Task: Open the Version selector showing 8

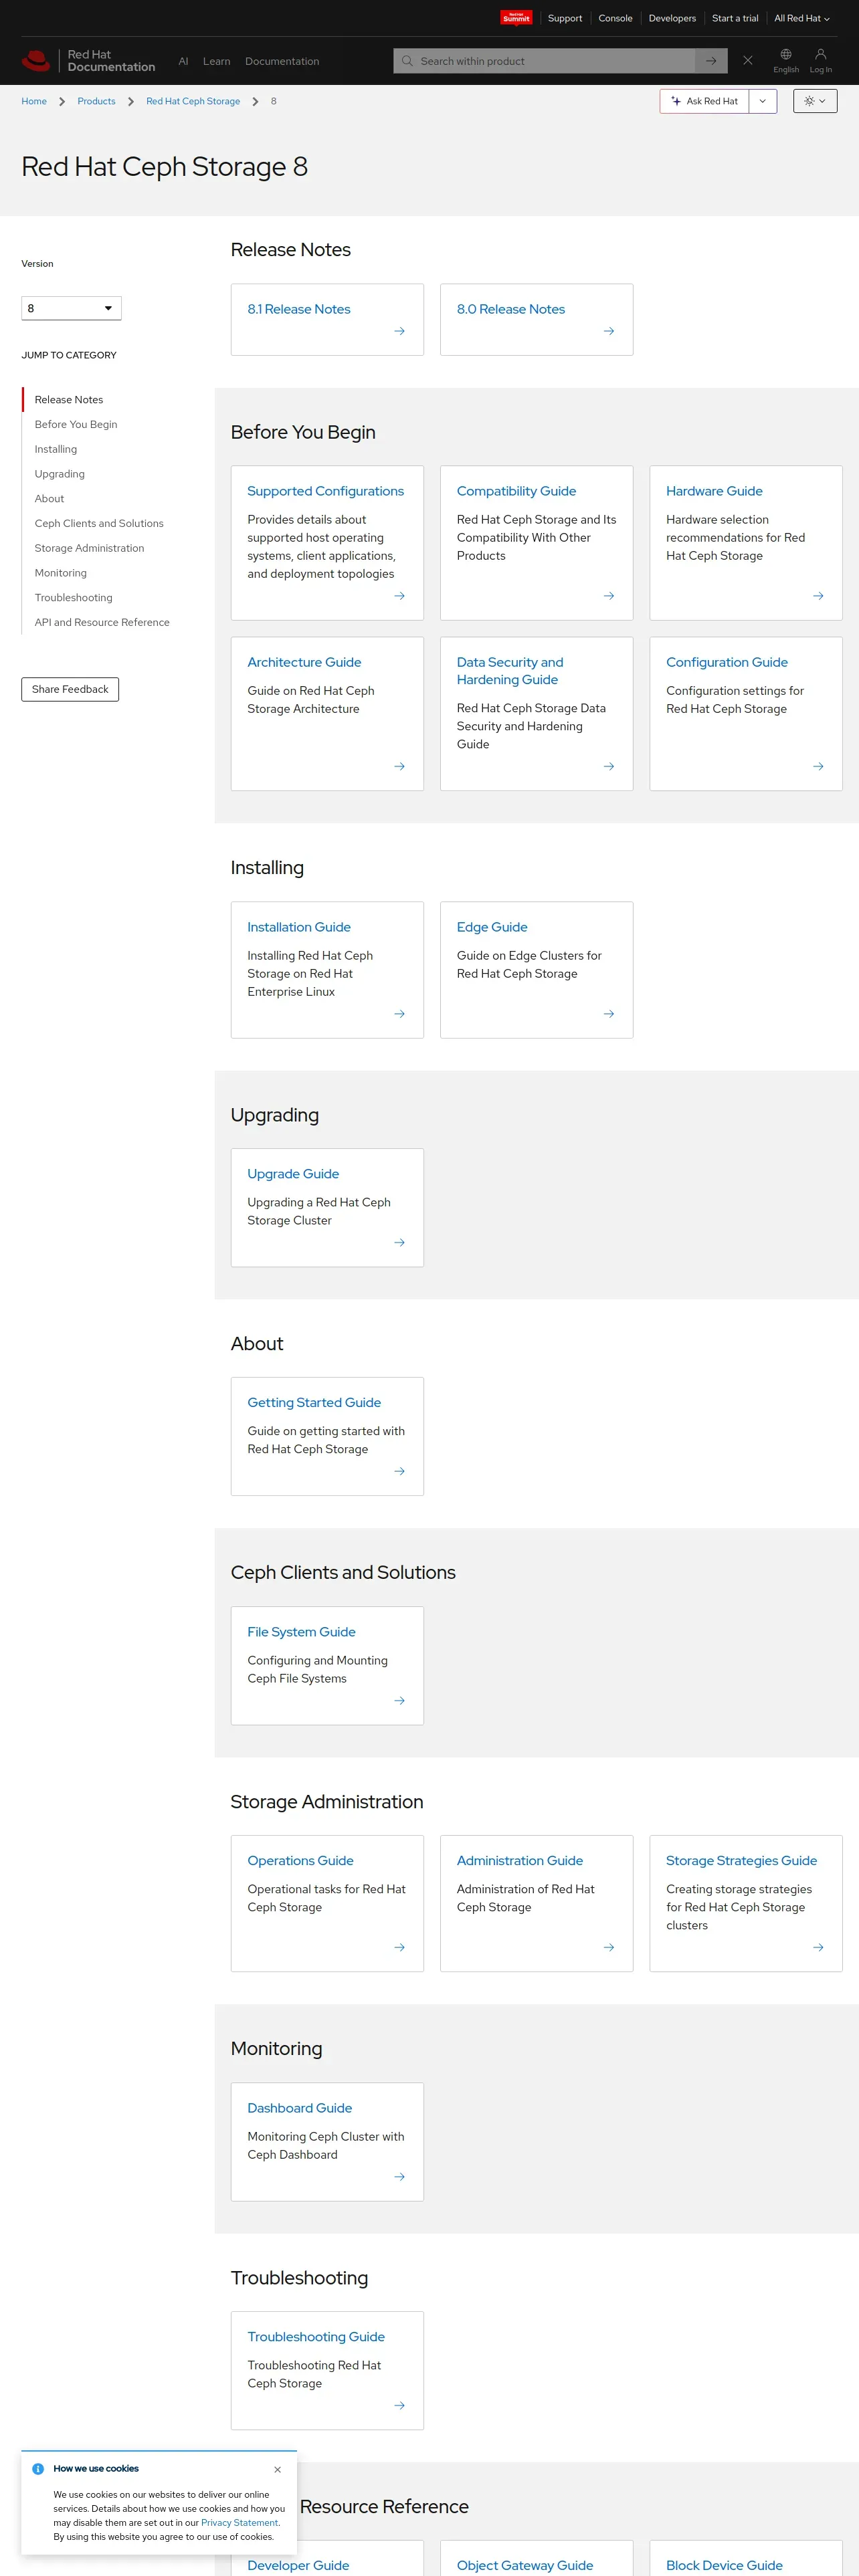Action: click(71, 308)
